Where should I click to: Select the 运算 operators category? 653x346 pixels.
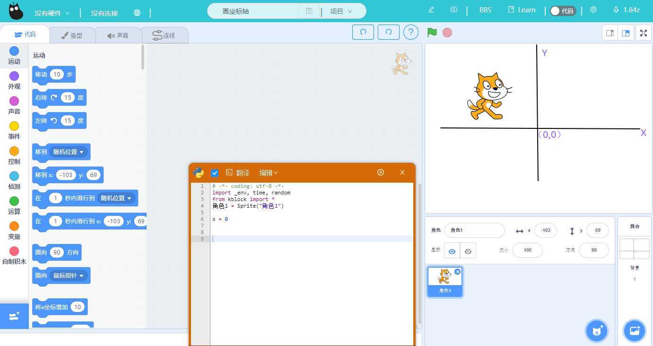14,206
